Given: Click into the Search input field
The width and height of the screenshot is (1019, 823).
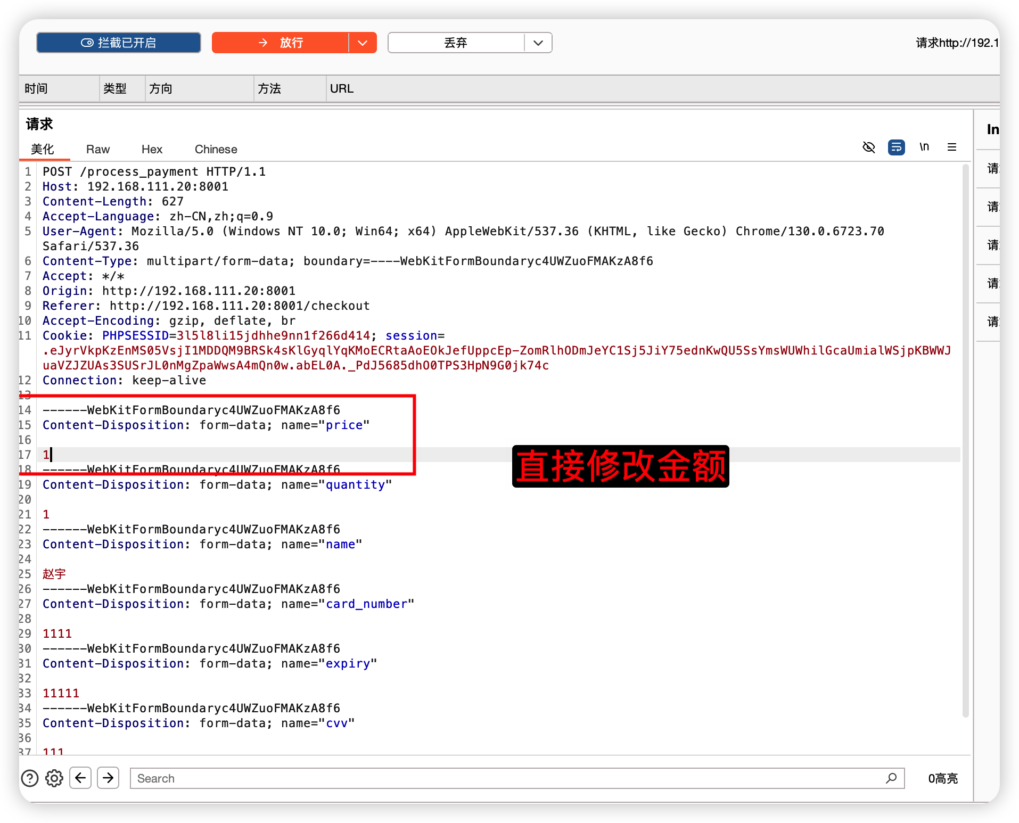Looking at the screenshot, I should [x=506, y=778].
